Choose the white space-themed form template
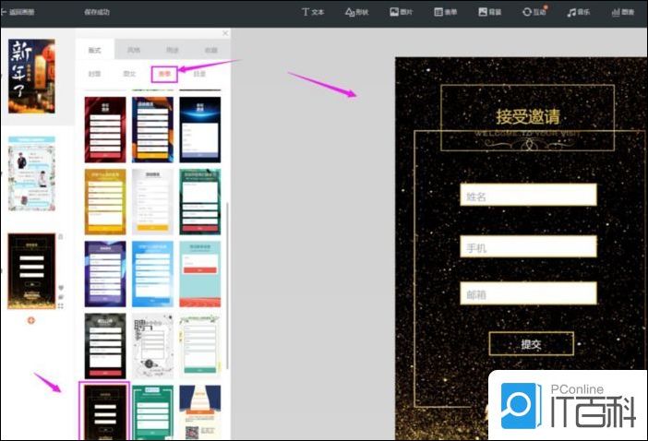Screen dimensions: 648x441 [x=152, y=346]
